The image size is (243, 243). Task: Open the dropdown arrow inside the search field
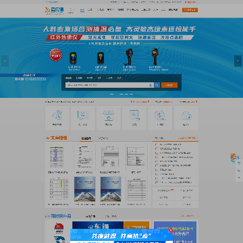151,85
